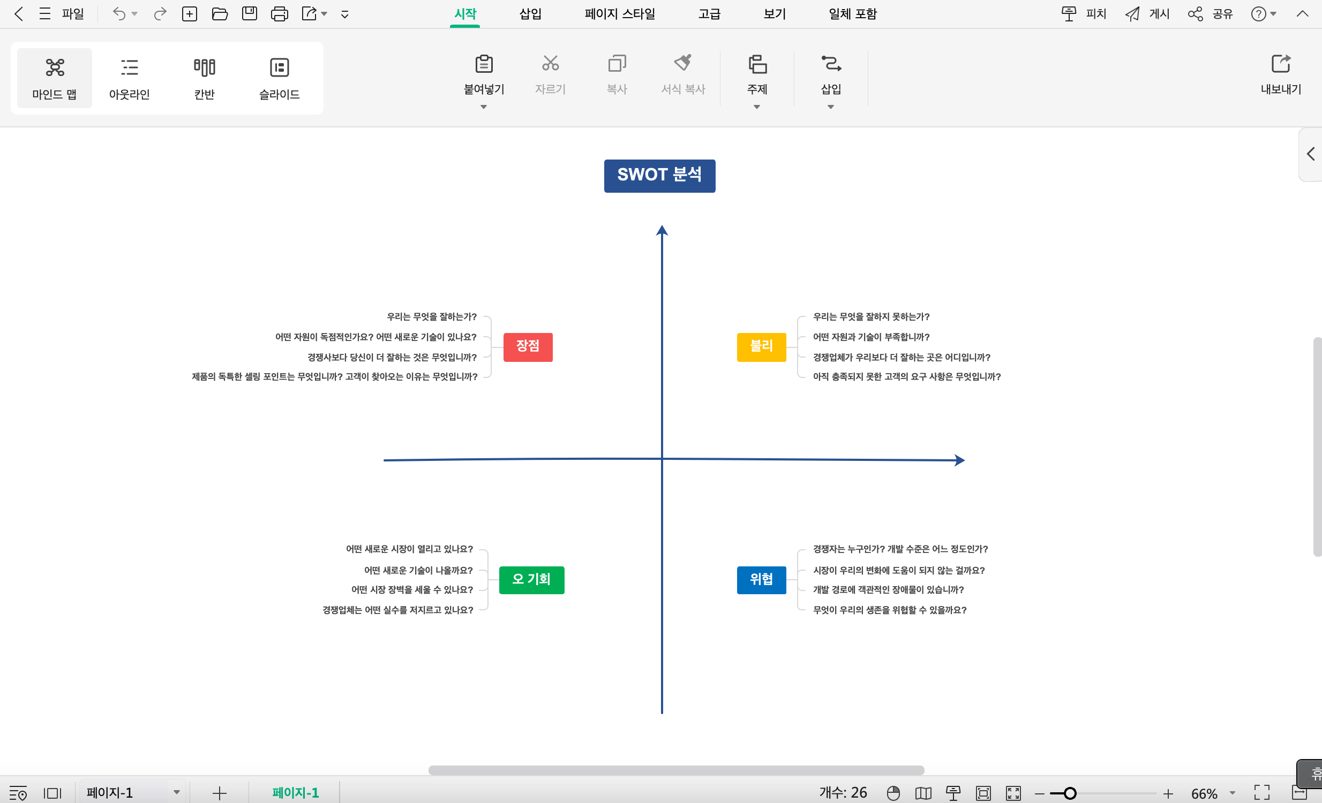Image resolution: width=1322 pixels, height=803 pixels.
Task: Switch to 마인드 맵 view mode
Action: (54, 78)
